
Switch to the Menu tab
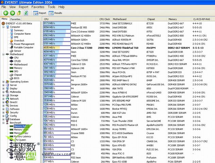pos(4,19)
